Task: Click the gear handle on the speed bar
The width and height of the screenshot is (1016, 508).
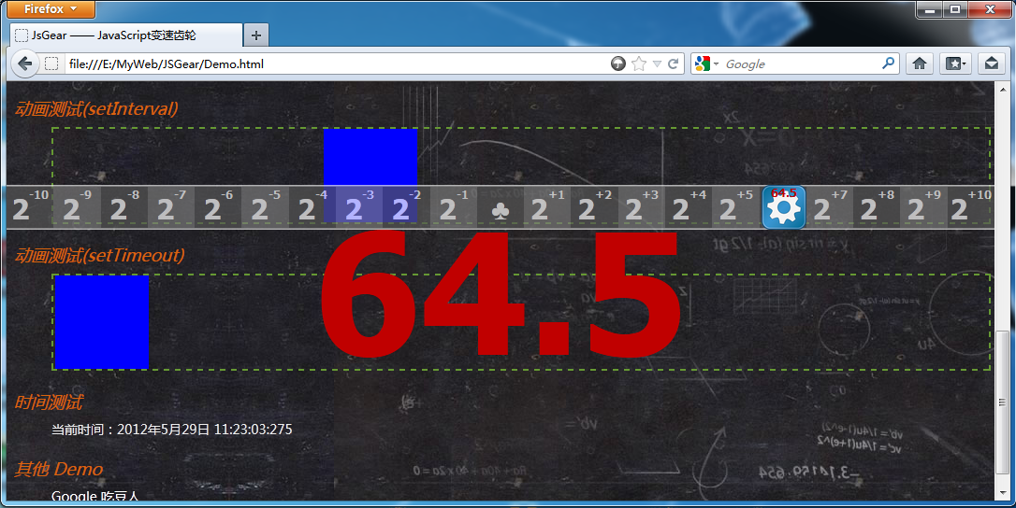Action: (x=783, y=206)
